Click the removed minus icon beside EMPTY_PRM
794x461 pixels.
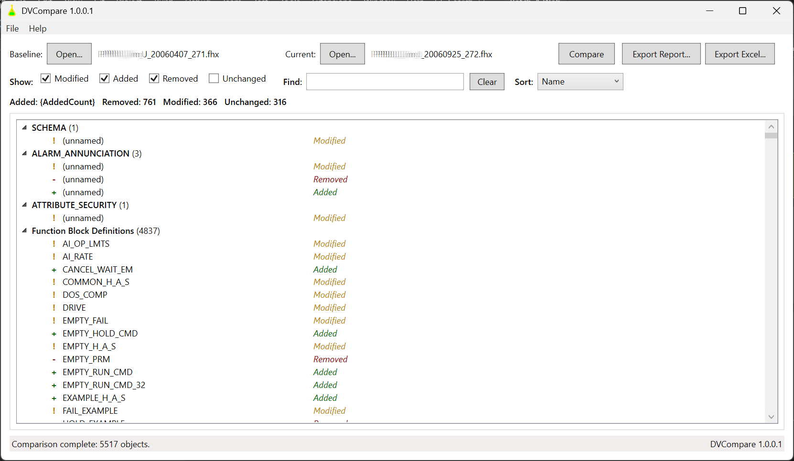tap(54, 360)
